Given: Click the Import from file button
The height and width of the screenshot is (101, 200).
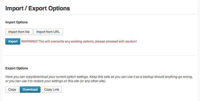Looking at the screenshot, I should pos(19,32).
